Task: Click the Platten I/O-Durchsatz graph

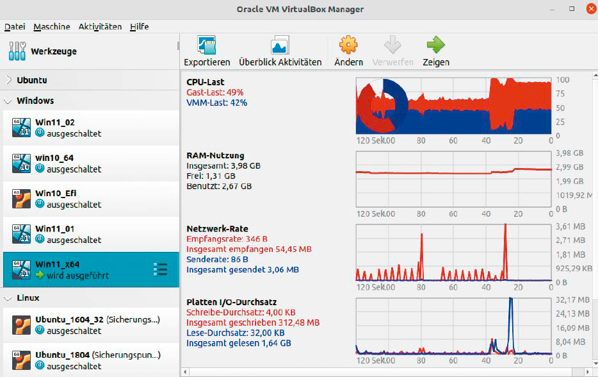Action: [454, 326]
